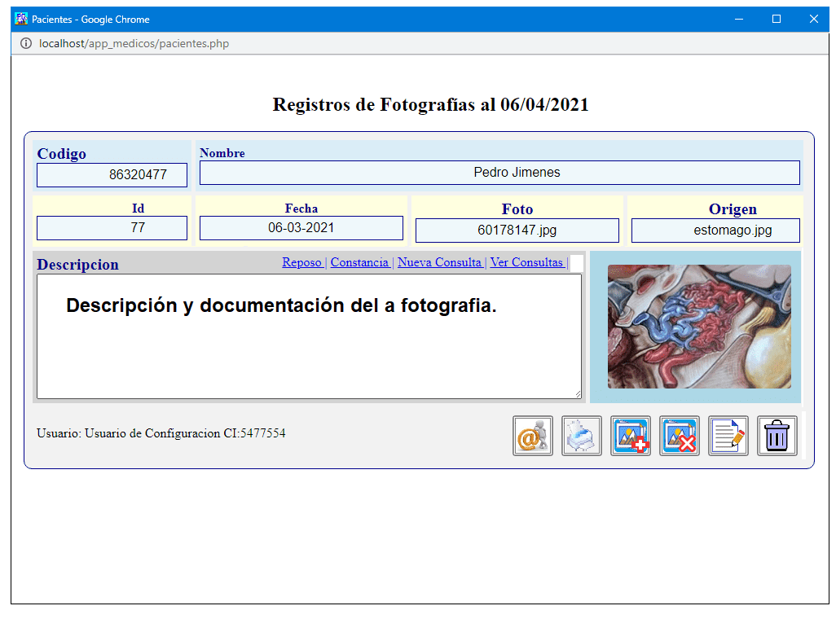The height and width of the screenshot is (619, 836).
Task: Click the address bar URL localhost/app_medicos/pacientes.php
Action: (134, 44)
